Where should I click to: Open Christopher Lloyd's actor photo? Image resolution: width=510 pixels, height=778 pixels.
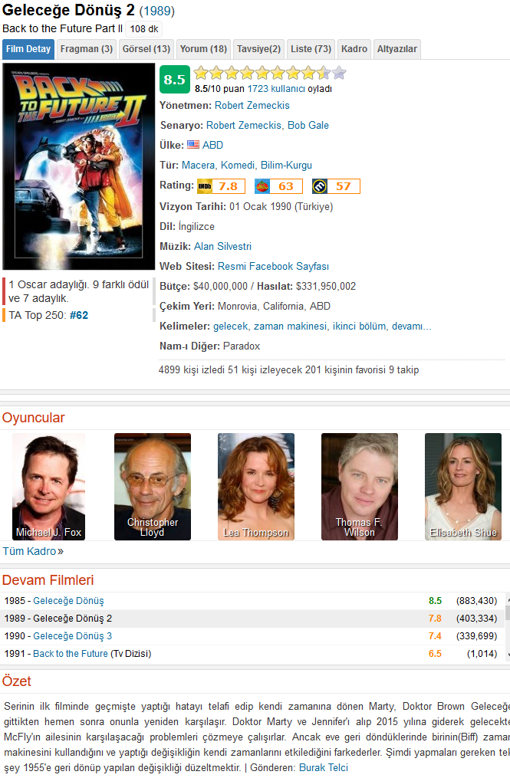point(153,487)
